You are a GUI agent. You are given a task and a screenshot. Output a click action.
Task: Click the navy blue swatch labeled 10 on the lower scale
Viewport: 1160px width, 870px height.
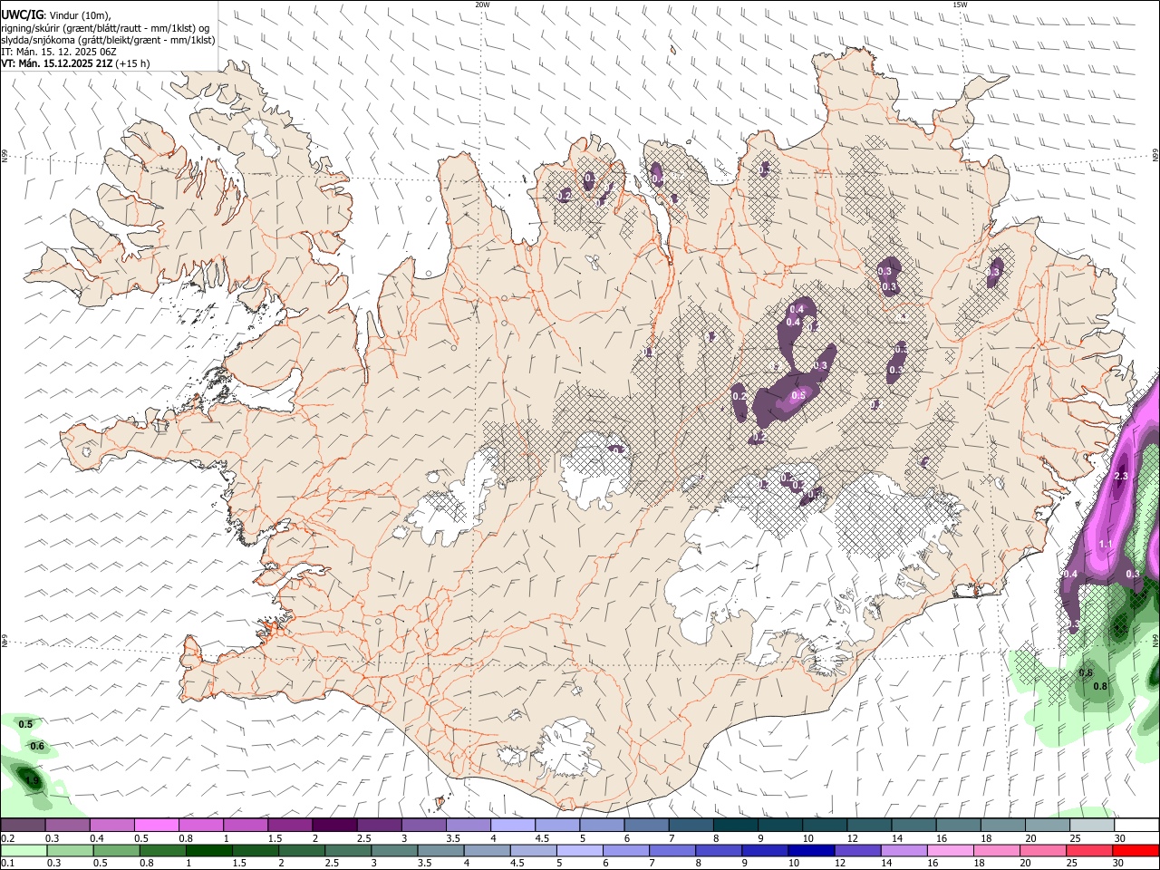(x=810, y=850)
